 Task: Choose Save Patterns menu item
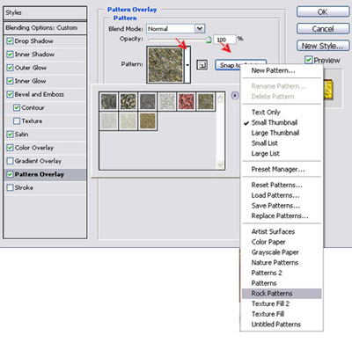[275, 206]
